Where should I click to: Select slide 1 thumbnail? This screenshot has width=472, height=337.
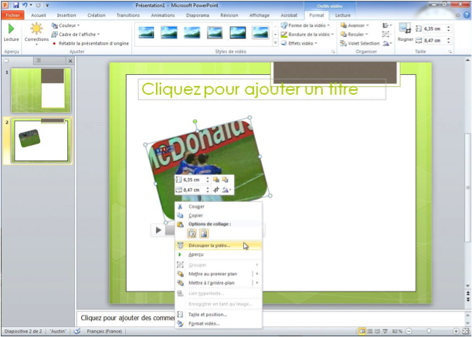click(41, 90)
